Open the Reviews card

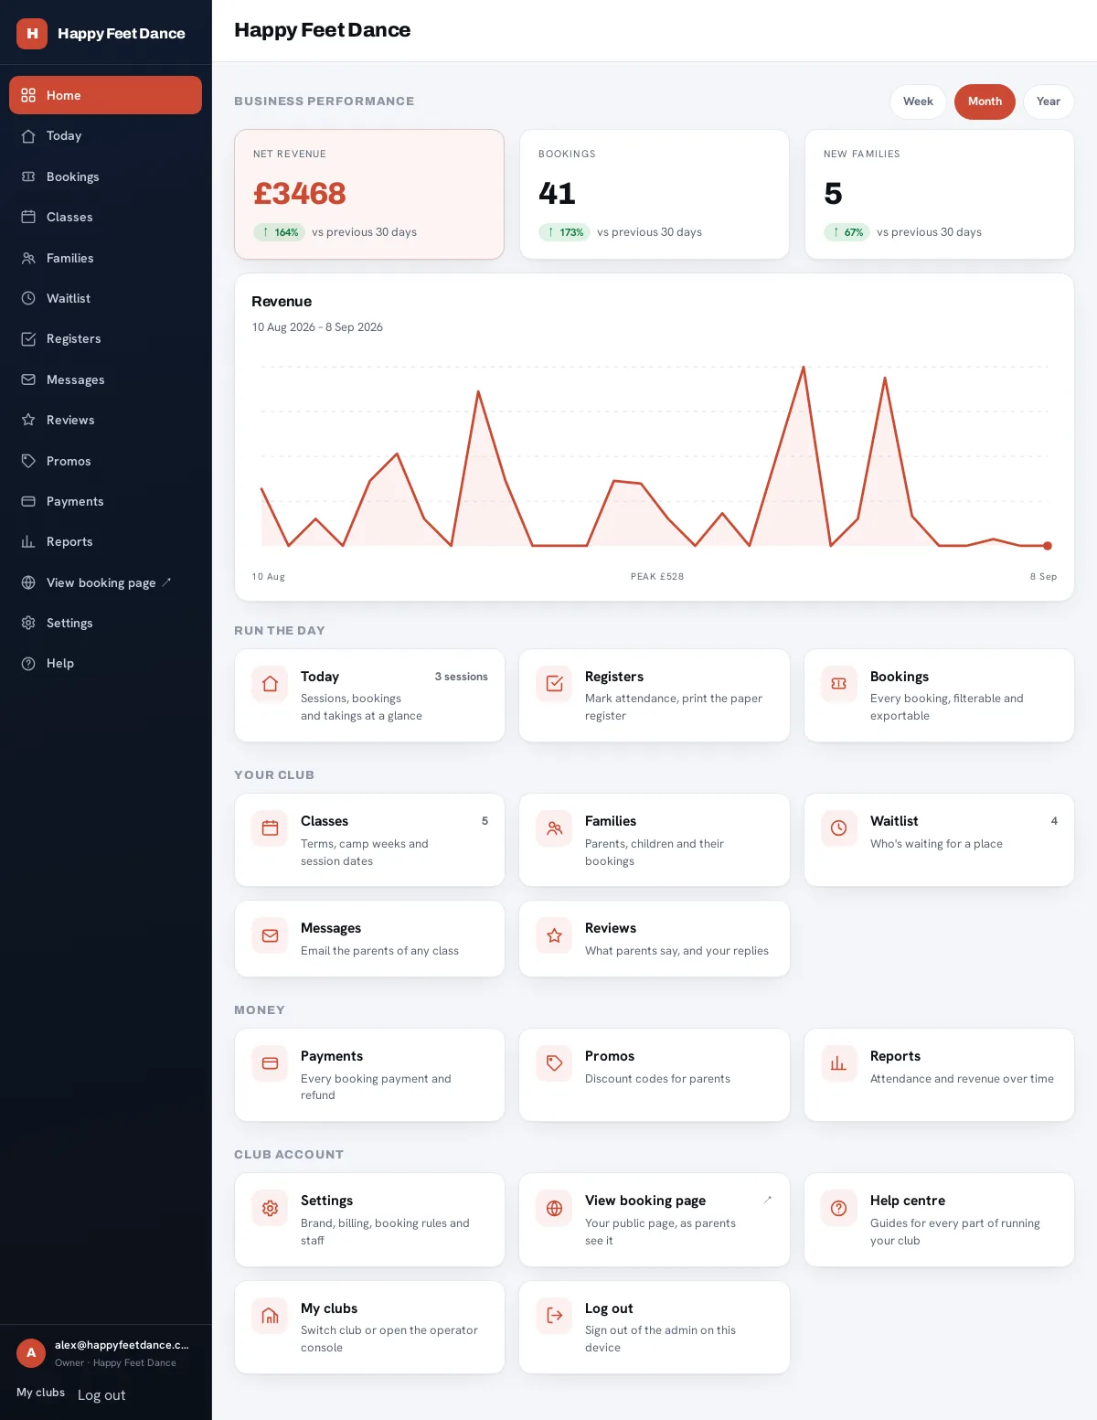click(x=654, y=938)
